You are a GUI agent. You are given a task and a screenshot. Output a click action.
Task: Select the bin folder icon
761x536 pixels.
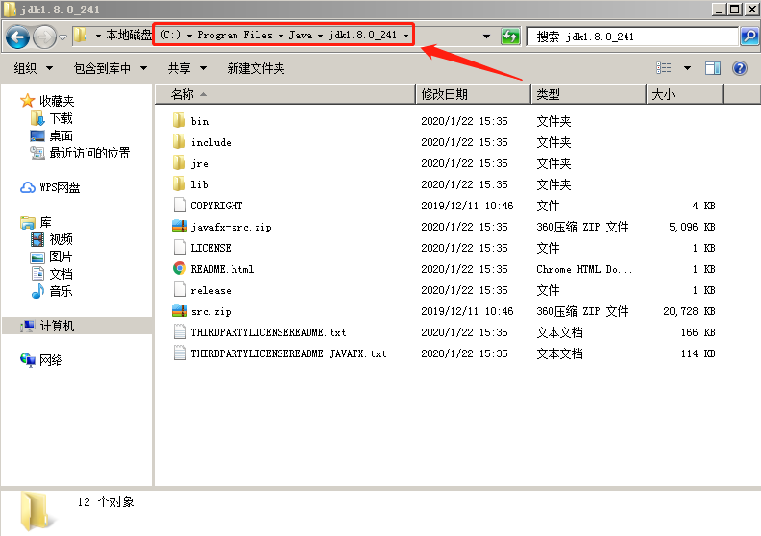coord(179,120)
